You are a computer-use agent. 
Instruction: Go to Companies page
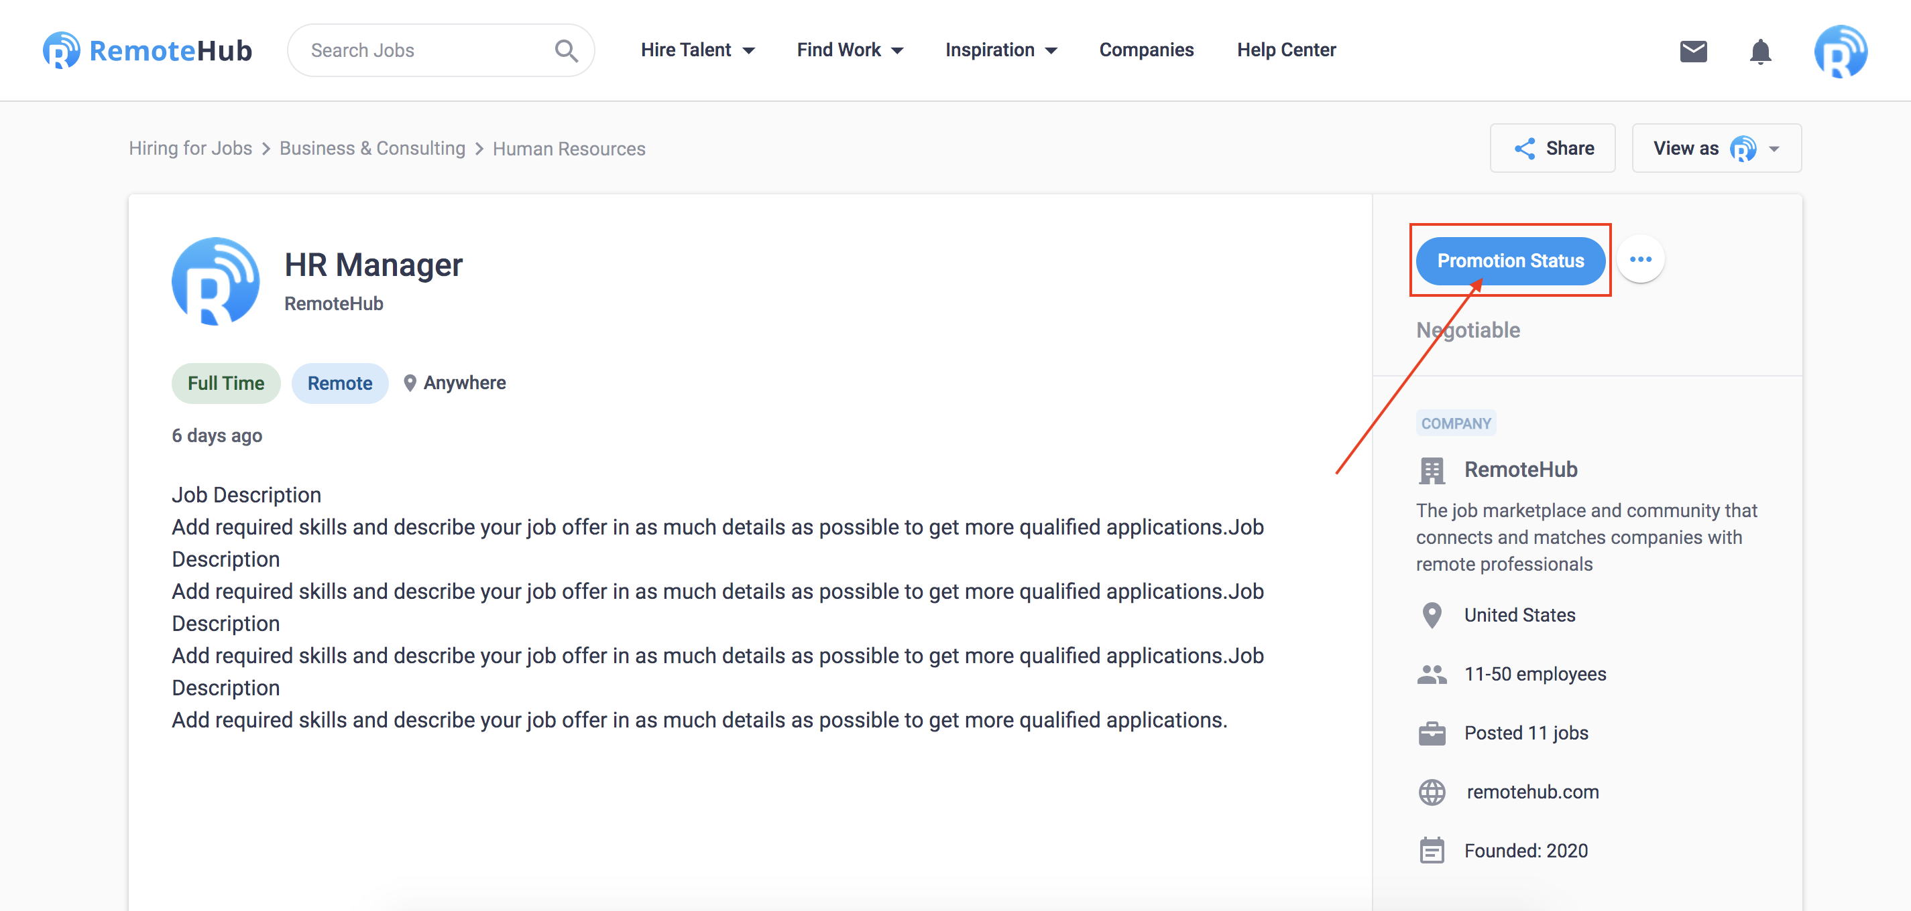point(1146,50)
